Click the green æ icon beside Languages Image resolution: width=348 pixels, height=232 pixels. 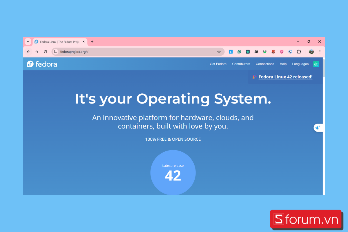pyautogui.click(x=316, y=64)
